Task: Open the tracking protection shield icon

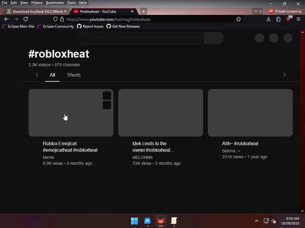Action: pos(55,19)
